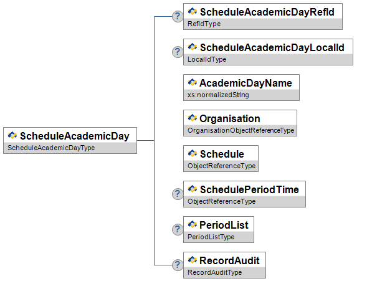Click the element icon on AcademicDayName node
The height and width of the screenshot is (281, 367).
pyautogui.click(x=193, y=82)
